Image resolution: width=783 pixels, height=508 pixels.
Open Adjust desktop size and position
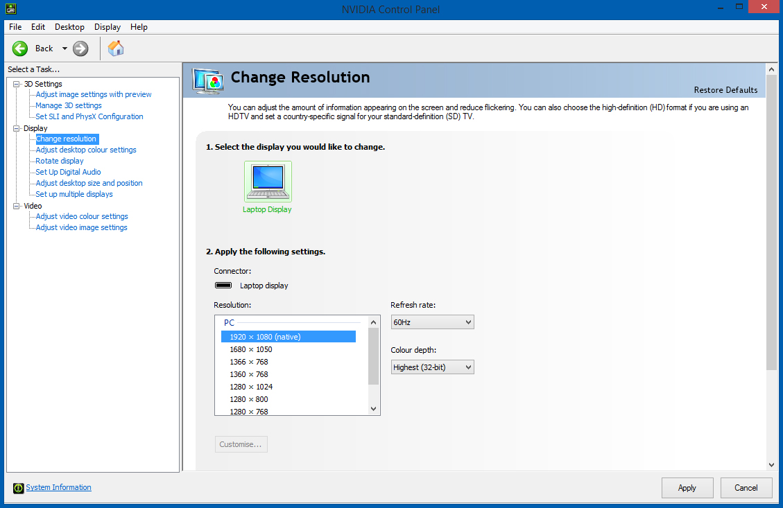(x=89, y=183)
